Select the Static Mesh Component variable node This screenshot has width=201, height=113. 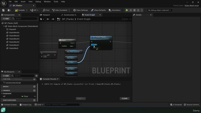[x=74, y=52]
